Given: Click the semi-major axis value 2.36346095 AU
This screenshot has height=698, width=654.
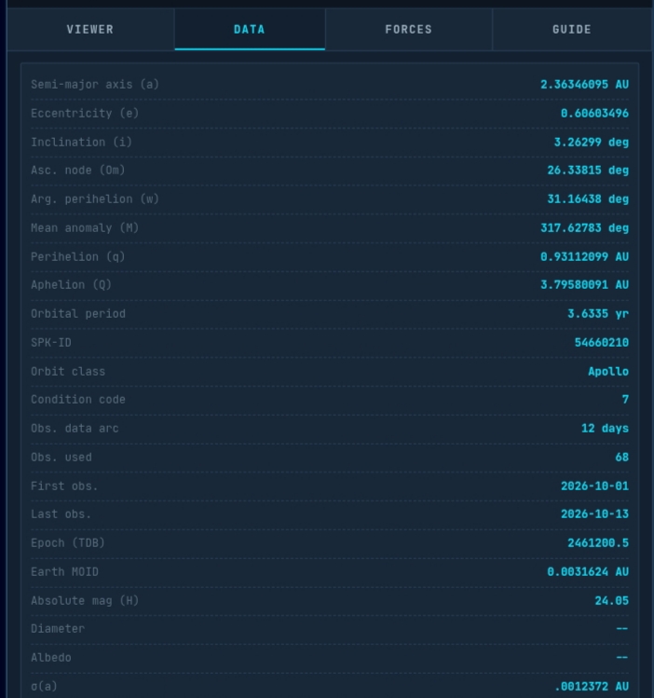Looking at the screenshot, I should (x=584, y=85).
